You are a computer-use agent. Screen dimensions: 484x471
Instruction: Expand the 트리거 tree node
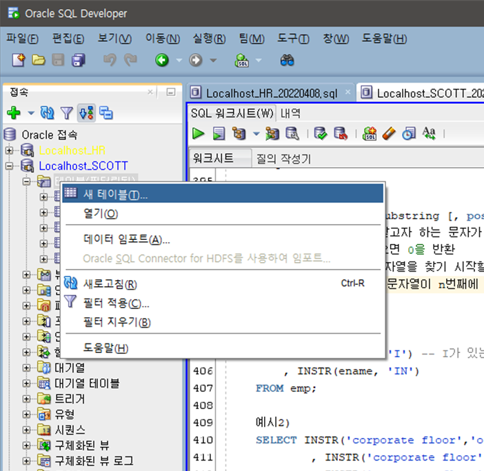pyautogui.click(x=27, y=399)
